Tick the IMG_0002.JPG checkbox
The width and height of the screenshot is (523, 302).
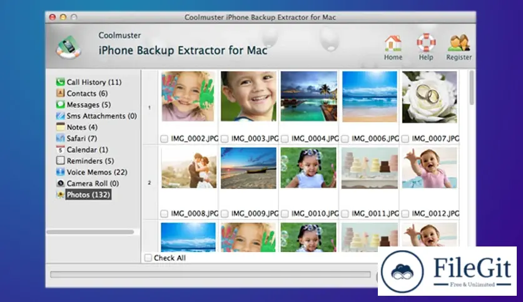pos(164,139)
